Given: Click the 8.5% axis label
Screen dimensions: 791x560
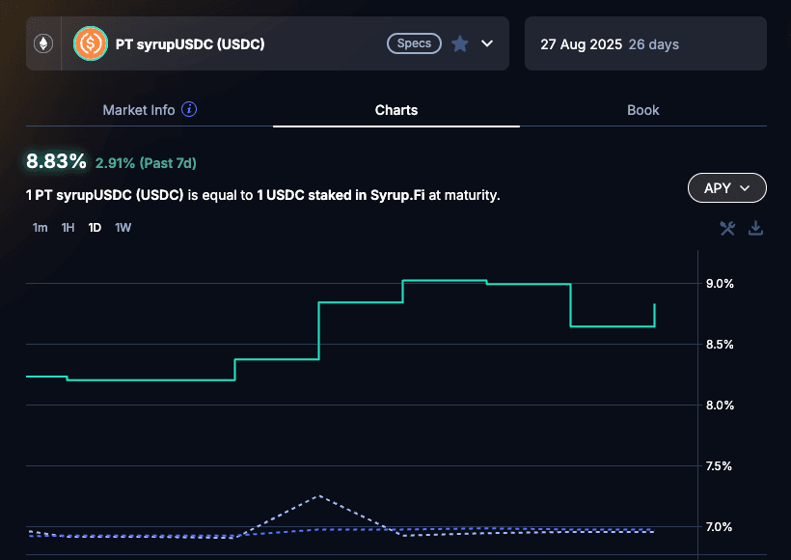Looking at the screenshot, I should pos(720,345).
